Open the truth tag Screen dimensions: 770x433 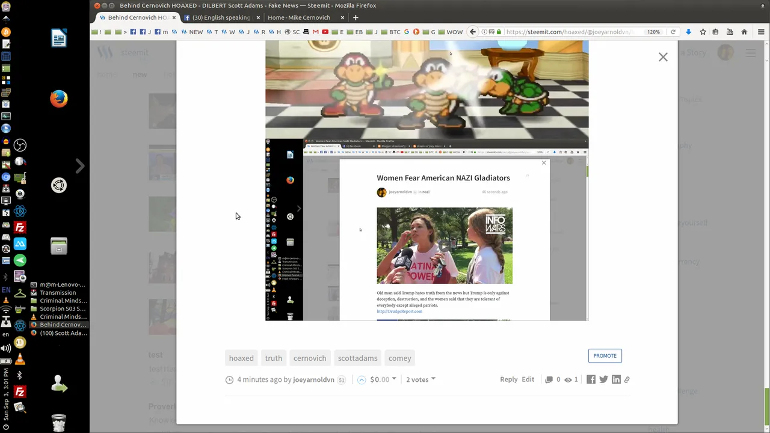pos(273,358)
